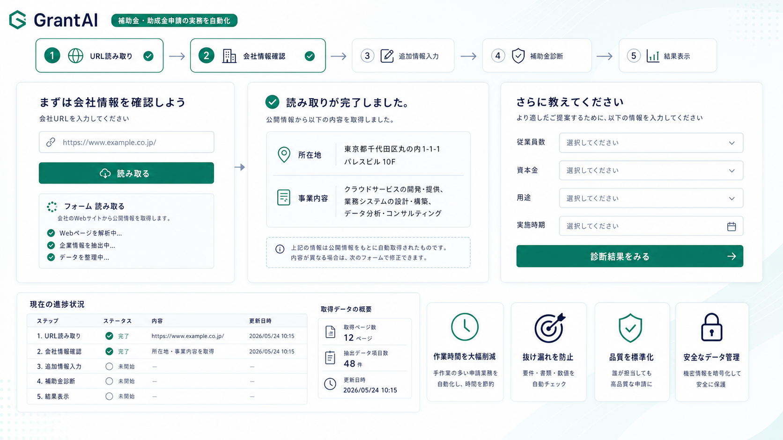
Task: Click the 更新日時 column header
Action: [260, 321]
